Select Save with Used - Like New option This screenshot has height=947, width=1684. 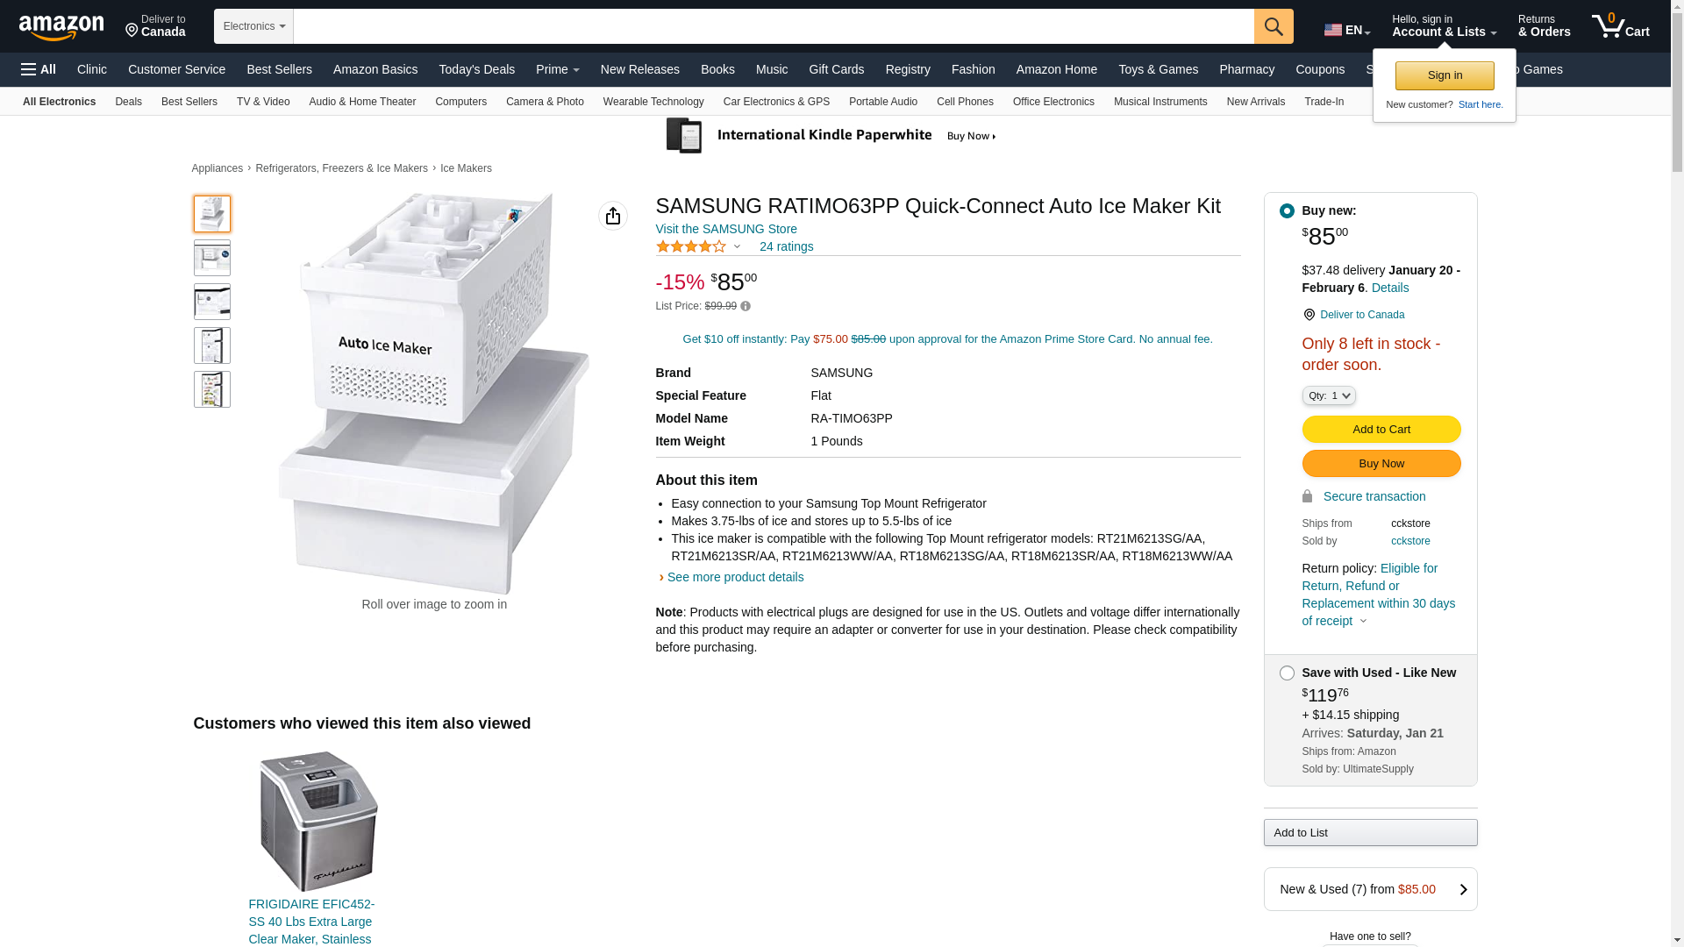pyautogui.click(x=1287, y=673)
